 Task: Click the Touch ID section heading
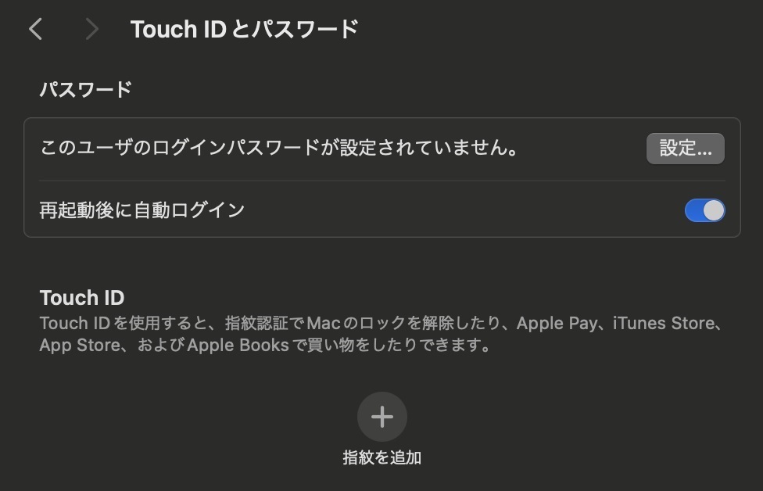[82, 298]
